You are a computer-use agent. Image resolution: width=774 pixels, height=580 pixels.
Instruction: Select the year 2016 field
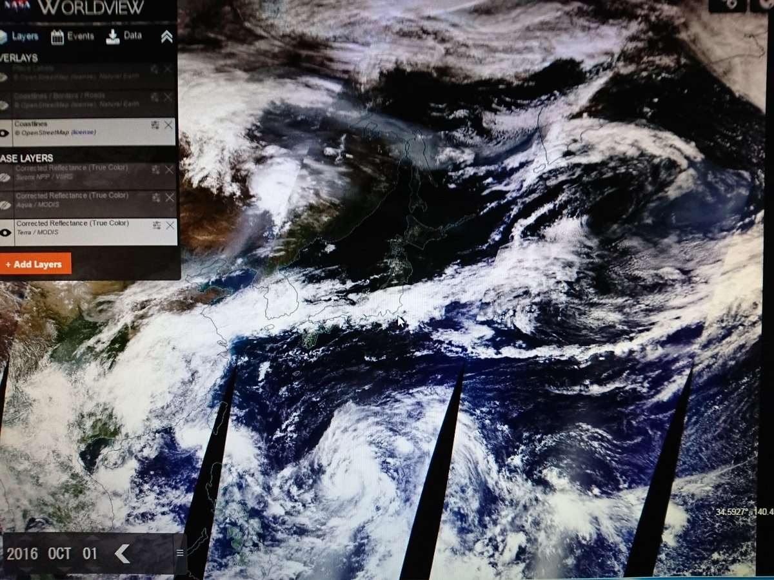(22, 554)
